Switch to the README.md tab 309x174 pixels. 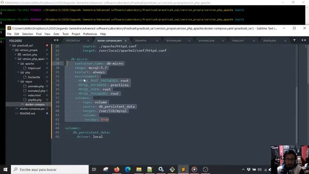(73, 41)
